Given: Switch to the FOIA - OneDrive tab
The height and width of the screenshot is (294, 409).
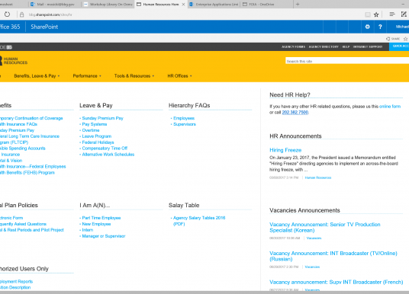Looking at the screenshot, I should tap(266, 5).
